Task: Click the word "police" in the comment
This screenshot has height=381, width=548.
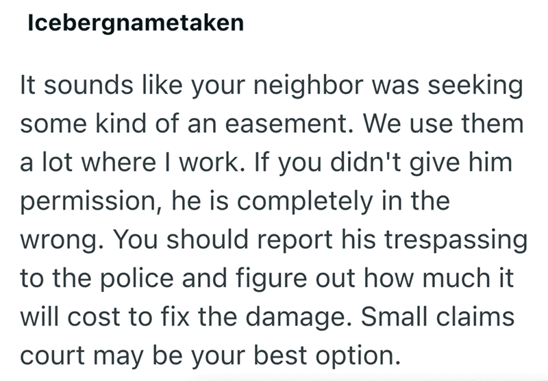Action: [x=137, y=280]
